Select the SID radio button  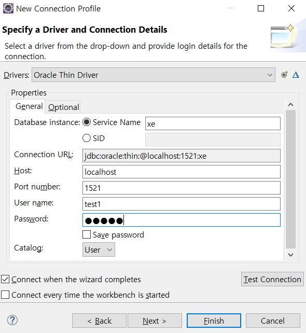click(87, 138)
